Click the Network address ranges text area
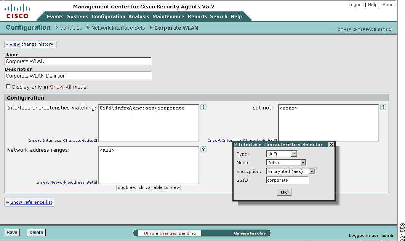 tap(149, 165)
